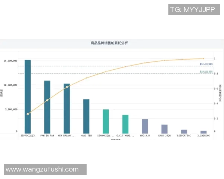This screenshot has height=179, width=224.
Task: Click cumulative line point above X.ZHINING
Action: pos(203,59)
